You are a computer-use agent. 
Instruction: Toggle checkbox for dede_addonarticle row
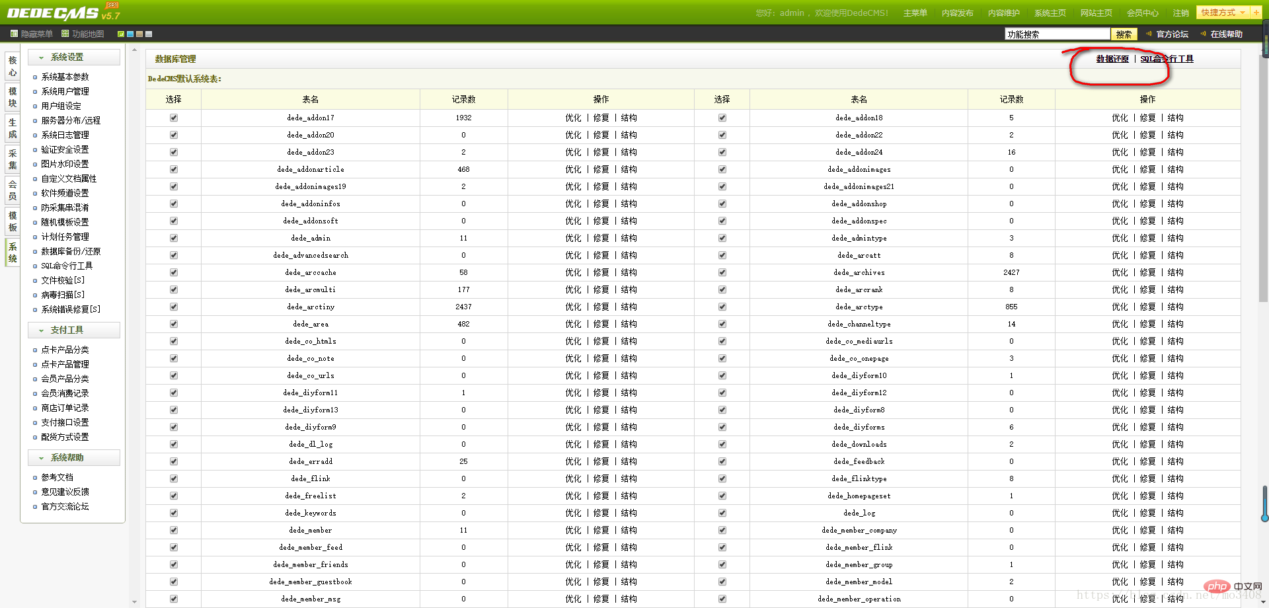click(x=174, y=169)
